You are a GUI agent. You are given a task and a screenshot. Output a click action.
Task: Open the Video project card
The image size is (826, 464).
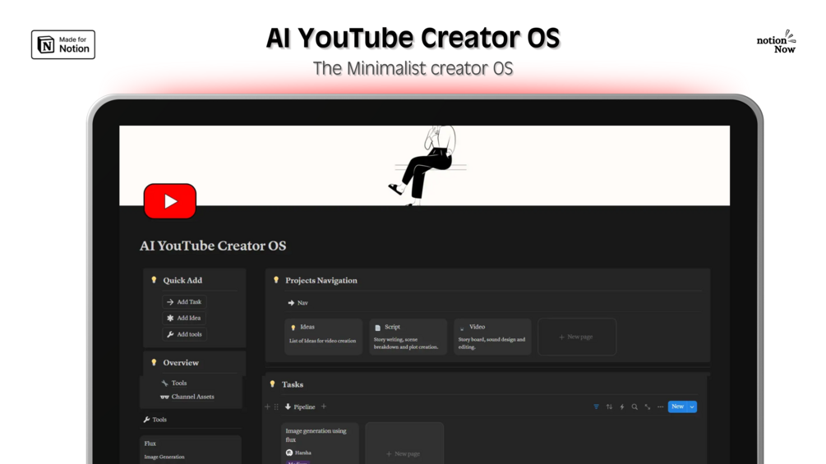pyautogui.click(x=492, y=336)
